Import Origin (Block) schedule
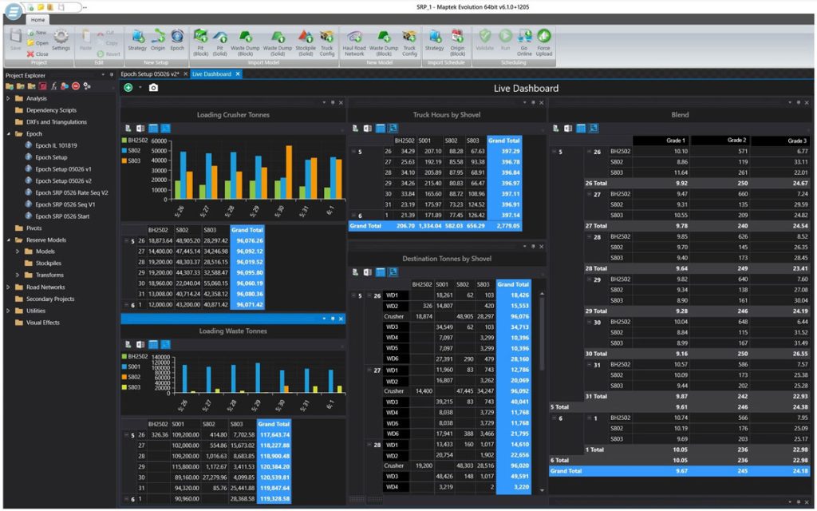Image resolution: width=817 pixels, height=511 pixels. 457,43
